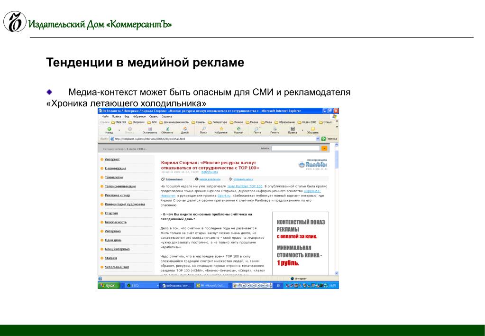Click the Edit (Правка) toolbar icon
This screenshot has width=485, height=336.
pyautogui.click(x=293, y=129)
